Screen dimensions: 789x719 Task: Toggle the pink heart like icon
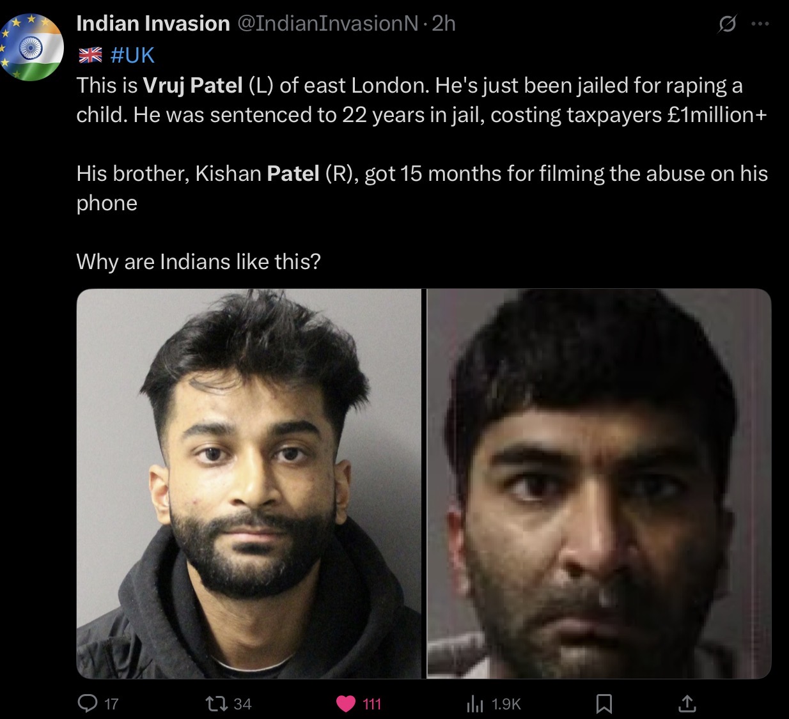(346, 704)
